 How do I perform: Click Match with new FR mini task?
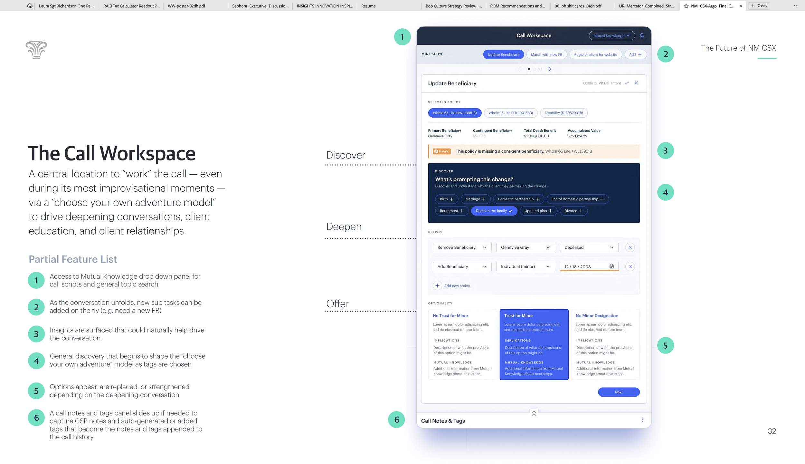point(546,54)
